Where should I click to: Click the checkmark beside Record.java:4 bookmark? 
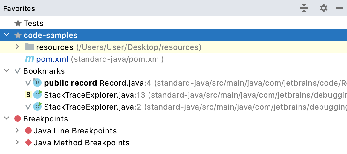pyautogui.click(x=28, y=83)
